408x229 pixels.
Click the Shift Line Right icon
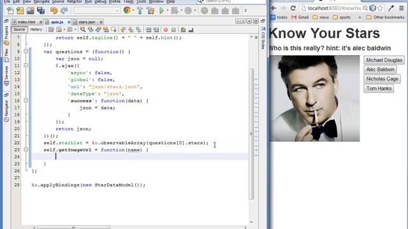[x=156, y=30]
